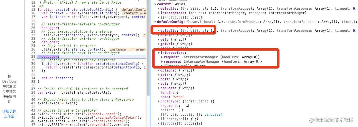Image resolution: width=358 pixels, height=127 pixels.
Task: Expand the 'patch: ƒ wrap()' property
Action: 159,75
